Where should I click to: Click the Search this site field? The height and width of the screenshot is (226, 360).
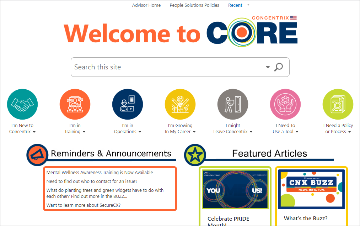pos(167,67)
